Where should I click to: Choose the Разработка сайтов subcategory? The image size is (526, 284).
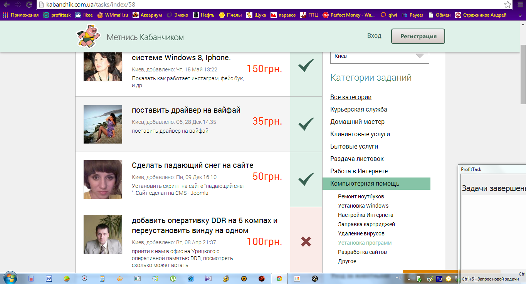pyautogui.click(x=362, y=252)
